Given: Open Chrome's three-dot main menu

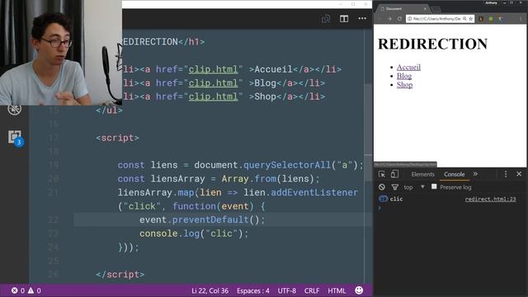Looking at the screenshot, I should point(521,19).
